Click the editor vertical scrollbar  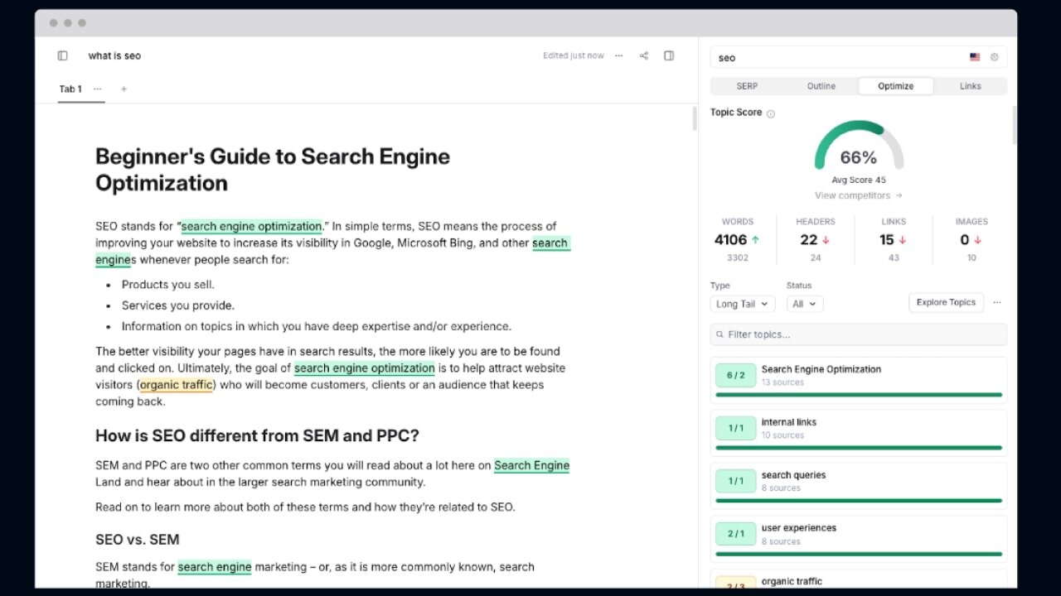pos(695,119)
